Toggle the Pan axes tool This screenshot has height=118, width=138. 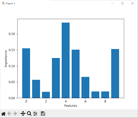[23, 113]
